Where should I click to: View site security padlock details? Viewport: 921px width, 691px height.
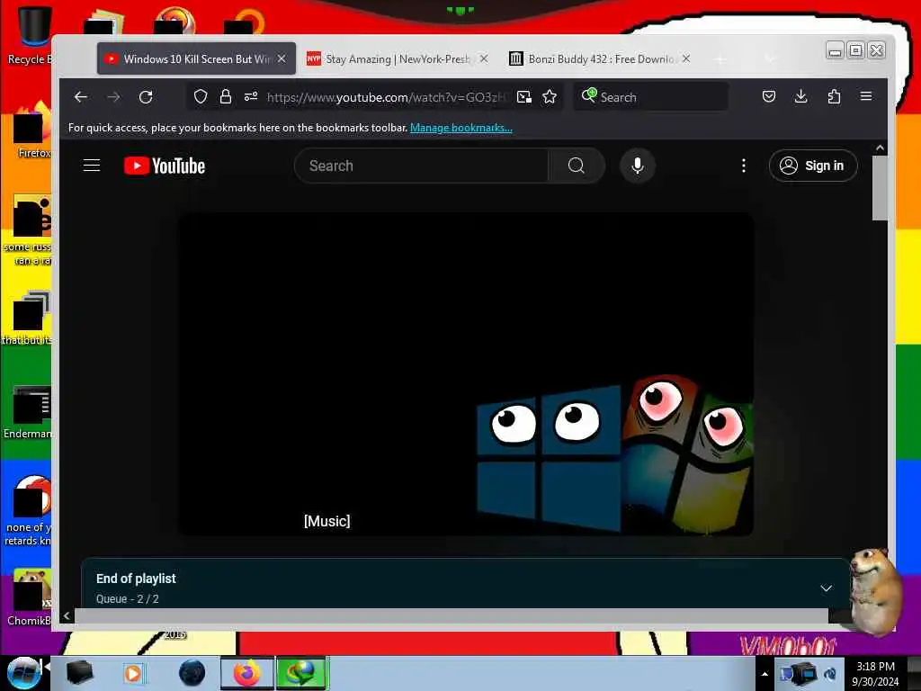click(x=226, y=97)
